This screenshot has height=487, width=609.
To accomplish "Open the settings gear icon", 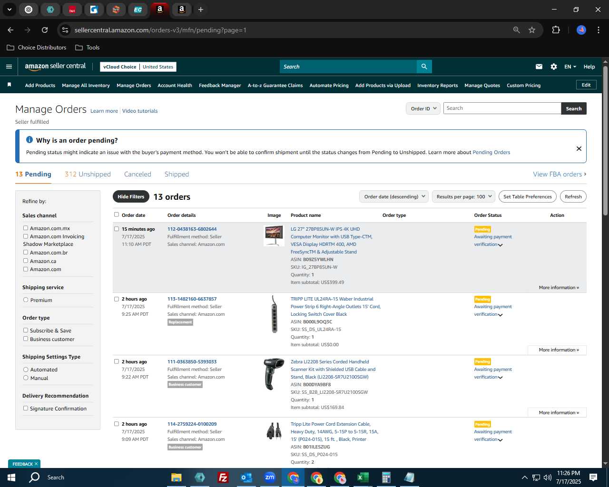I will tap(554, 67).
